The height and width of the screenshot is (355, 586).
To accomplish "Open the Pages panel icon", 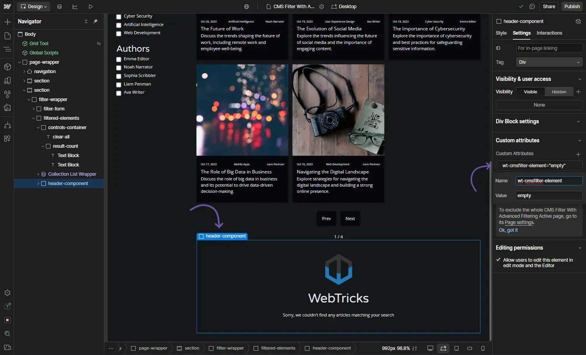I will click(x=7, y=36).
